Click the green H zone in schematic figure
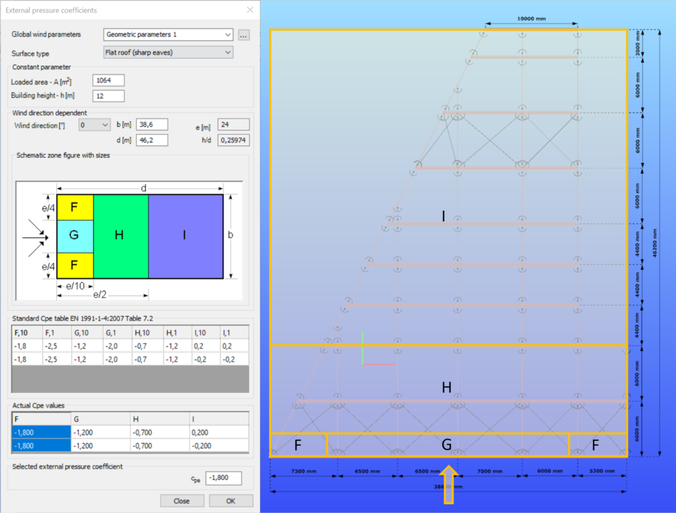This screenshot has width=676, height=513. [121, 236]
